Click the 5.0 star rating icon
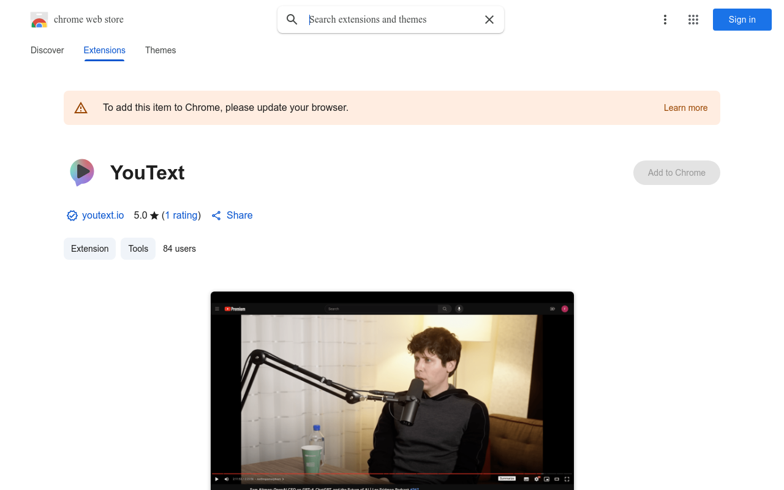Viewport: 784px width, 490px height. [154, 216]
